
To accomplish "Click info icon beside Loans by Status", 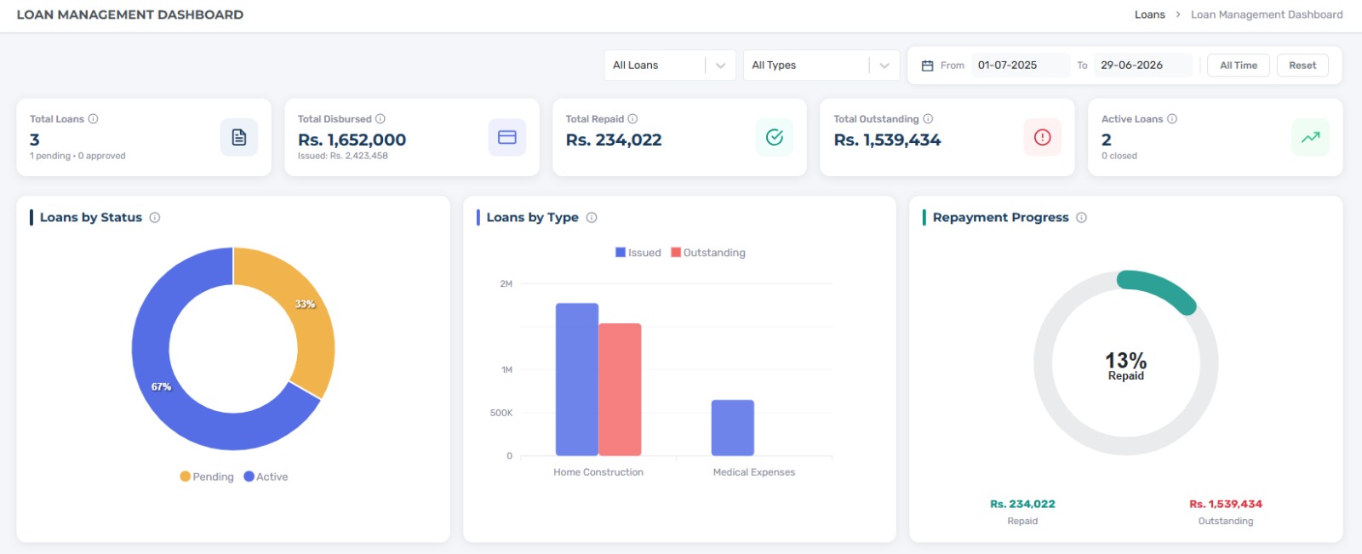I will coord(155,218).
